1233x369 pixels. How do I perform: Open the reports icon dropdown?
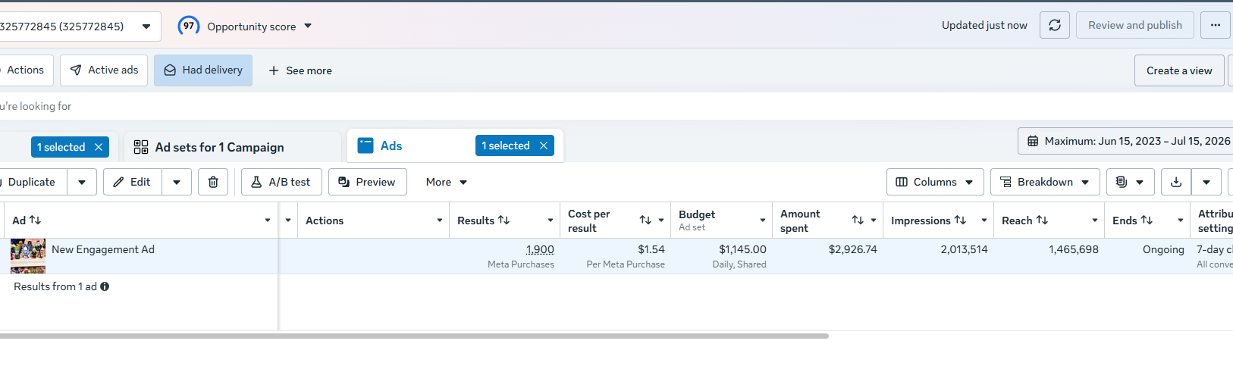(x=1130, y=182)
